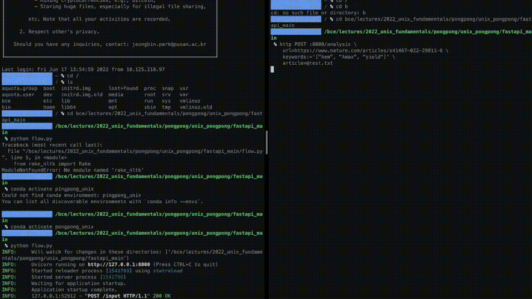This screenshot has height=299, width=532.
Task: Click the 'article=@test.txt' argument line
Action: (x=308, y=63)
